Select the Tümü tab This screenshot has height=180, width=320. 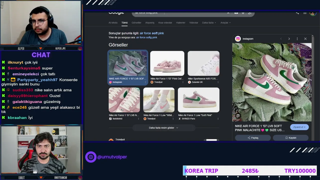pyautogui.click(x=124, y=23)
